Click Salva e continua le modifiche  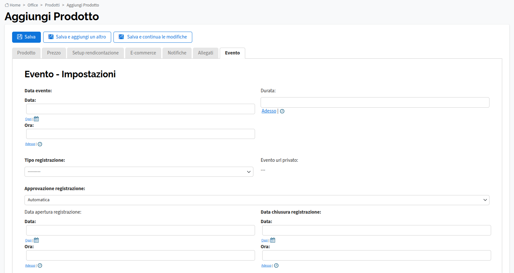click(153, 37)
